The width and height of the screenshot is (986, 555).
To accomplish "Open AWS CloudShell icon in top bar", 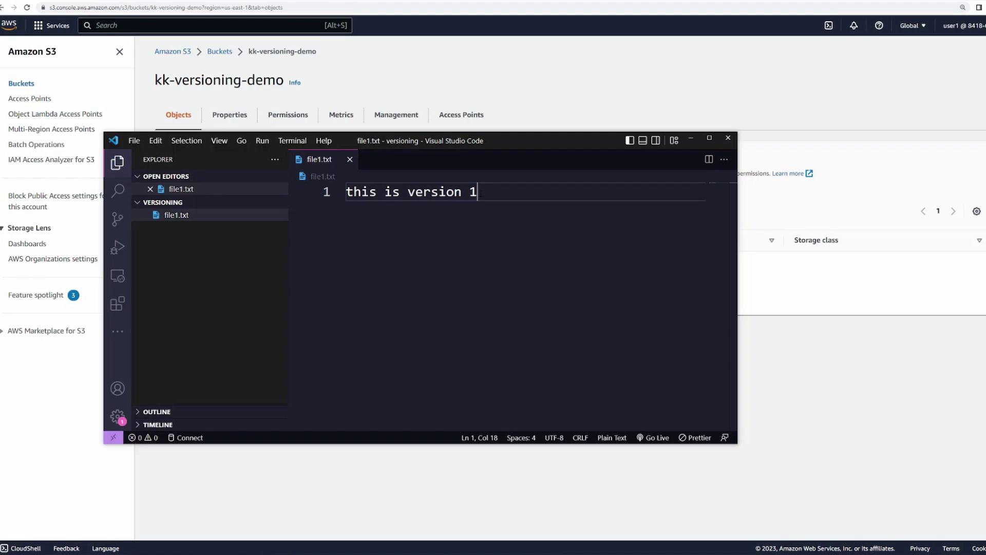I will pos(828,26).
